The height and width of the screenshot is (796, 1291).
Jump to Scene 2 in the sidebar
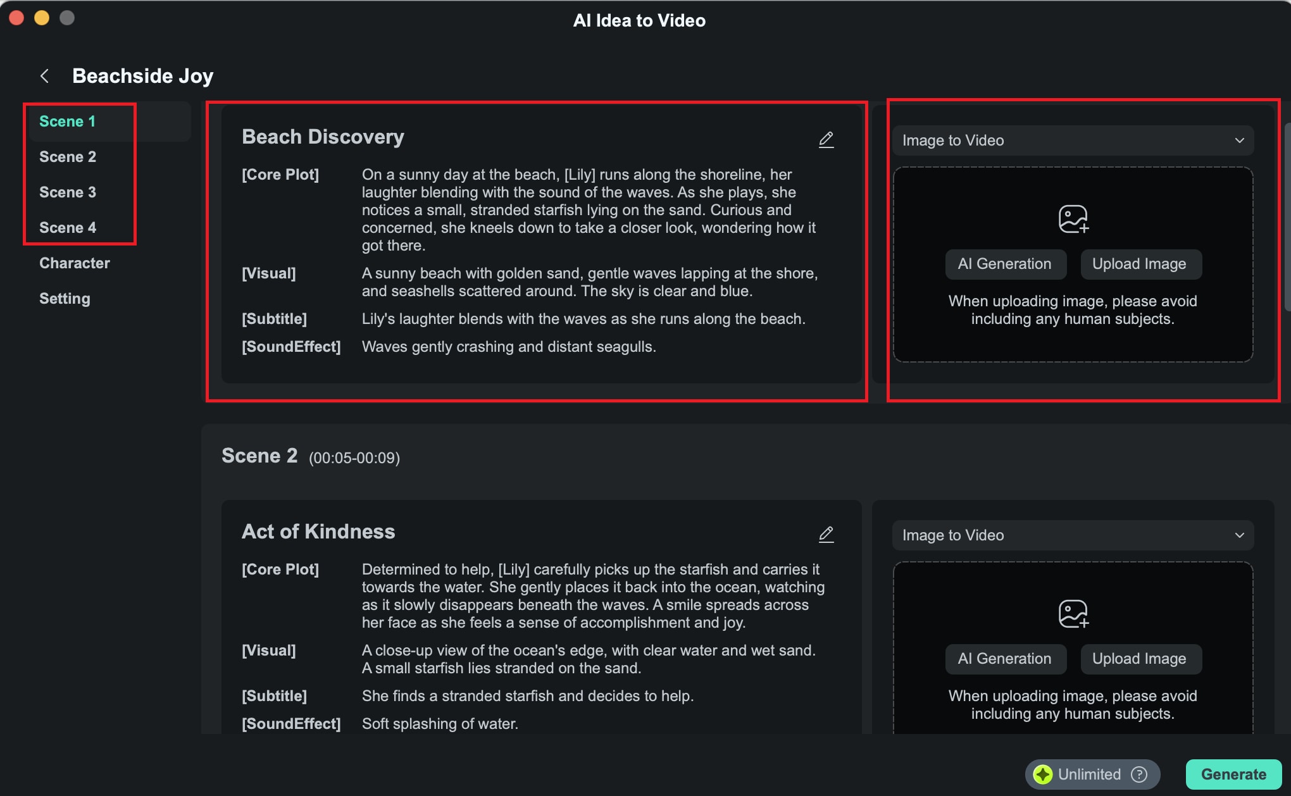(68, 157)
